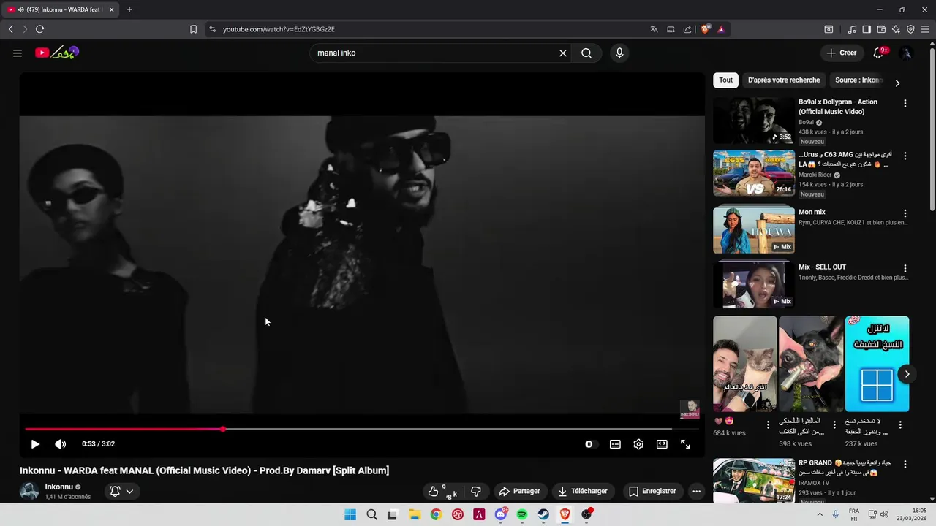This screenshot has width=936, height=526.
Task: Download video with Télécharger
Action: (x=583, y=491)
